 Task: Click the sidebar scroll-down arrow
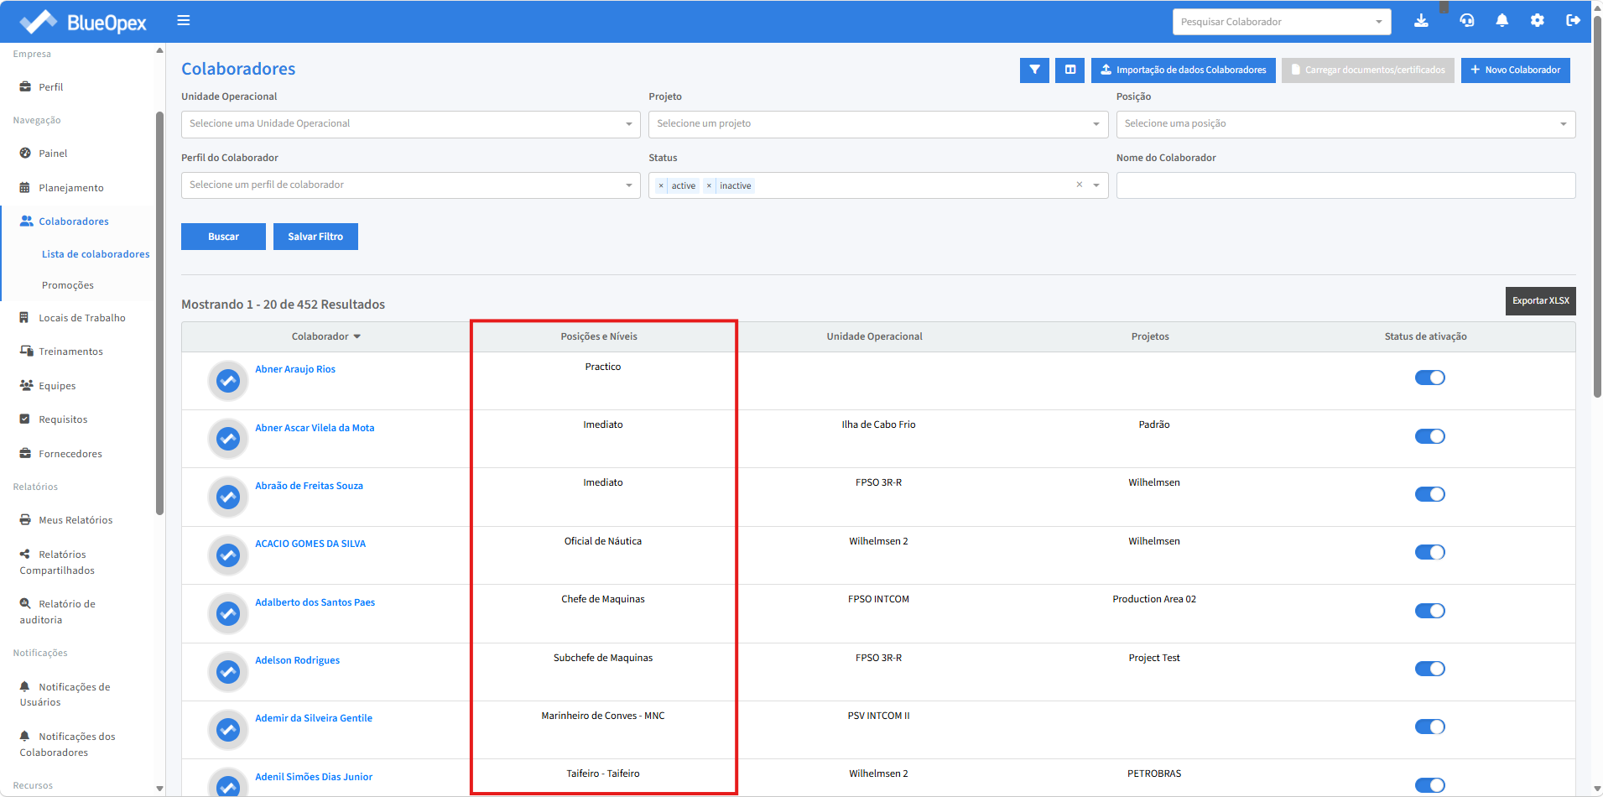[x=159, y=789]
